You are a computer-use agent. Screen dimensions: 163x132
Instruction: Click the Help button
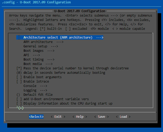(80, 117)
